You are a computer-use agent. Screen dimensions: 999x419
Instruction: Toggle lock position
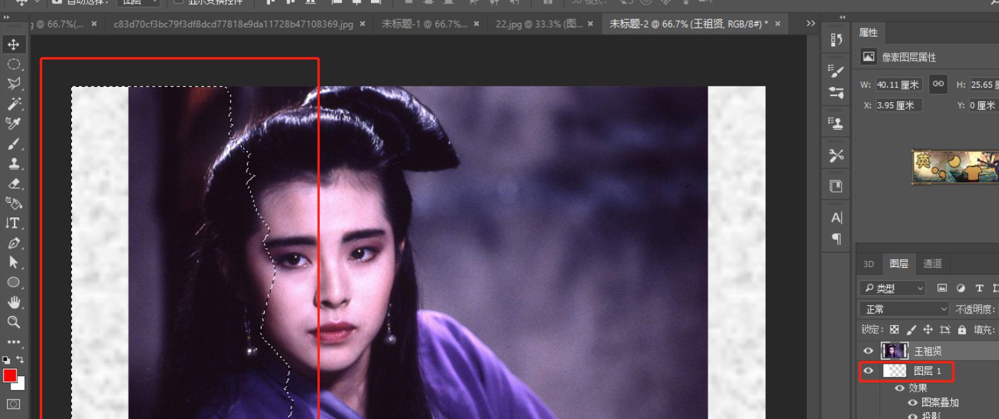click(x=928, y=330)
